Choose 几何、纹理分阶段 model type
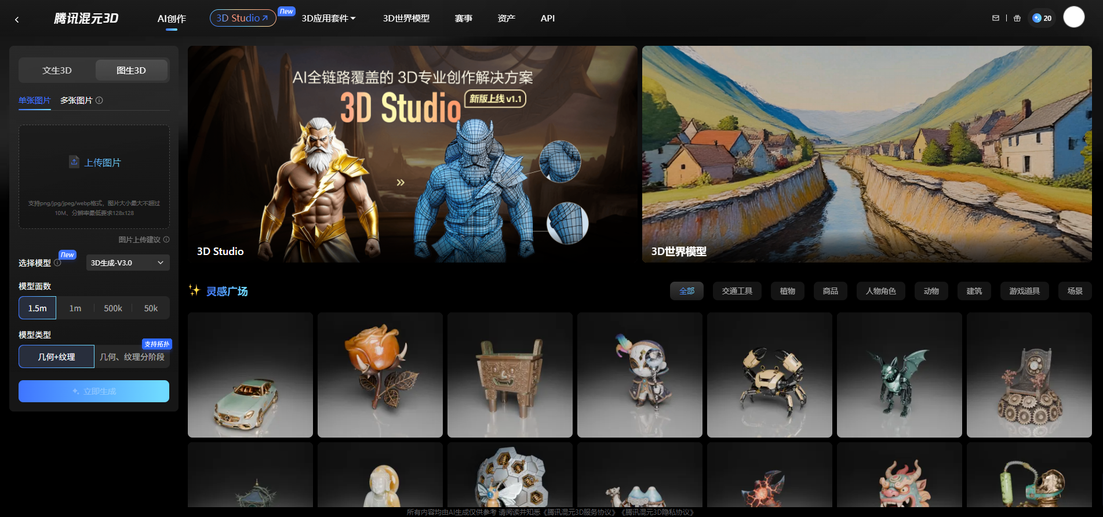 [132, 357]
